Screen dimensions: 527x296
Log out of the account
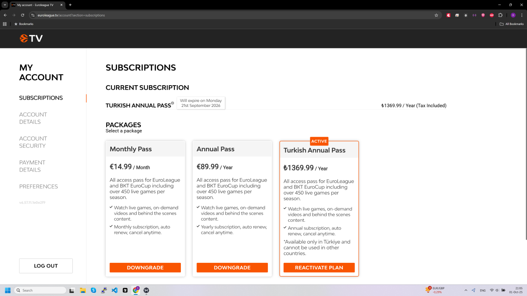coord(46,266)
